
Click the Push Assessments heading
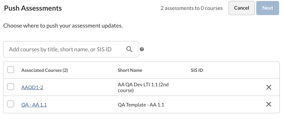(x=33, y=8)
